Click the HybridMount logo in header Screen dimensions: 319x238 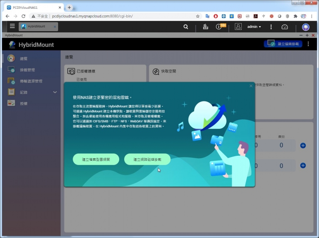12,44
